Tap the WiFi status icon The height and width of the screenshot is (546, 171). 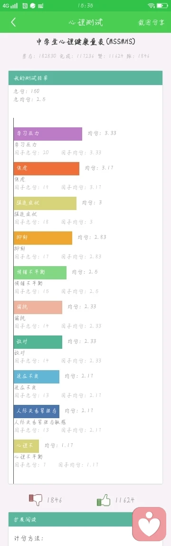151,6
